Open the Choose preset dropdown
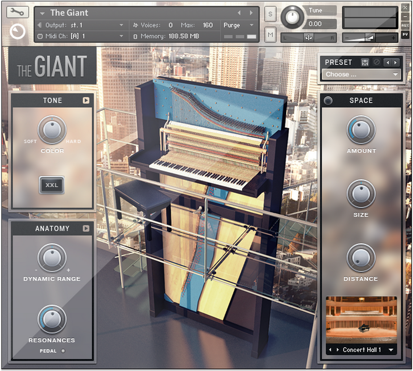The height and width of the screenshot is (371, 413). pos(362,74)
